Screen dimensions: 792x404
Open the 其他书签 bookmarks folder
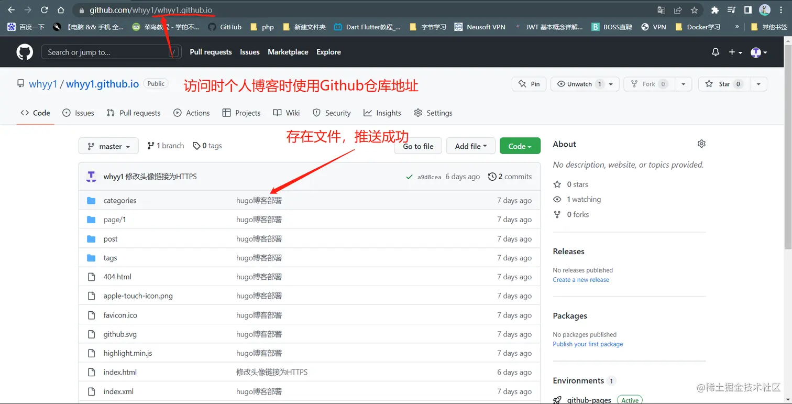769,27
